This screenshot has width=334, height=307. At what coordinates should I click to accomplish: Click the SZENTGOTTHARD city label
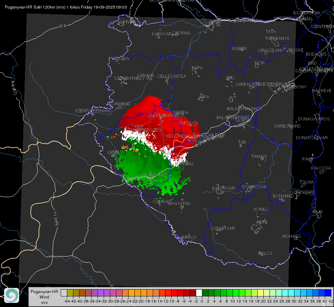click(93, 111)
